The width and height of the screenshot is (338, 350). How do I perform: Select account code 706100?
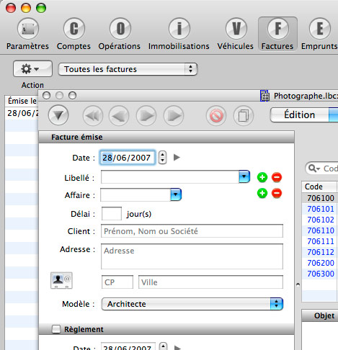click(x=321, y=198)
